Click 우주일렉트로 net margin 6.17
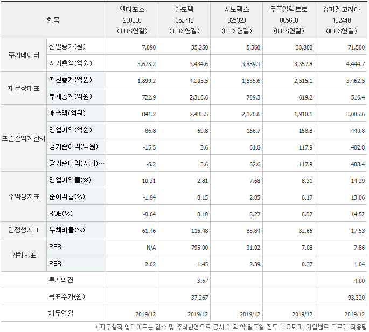369x332 pixels. 307,197
